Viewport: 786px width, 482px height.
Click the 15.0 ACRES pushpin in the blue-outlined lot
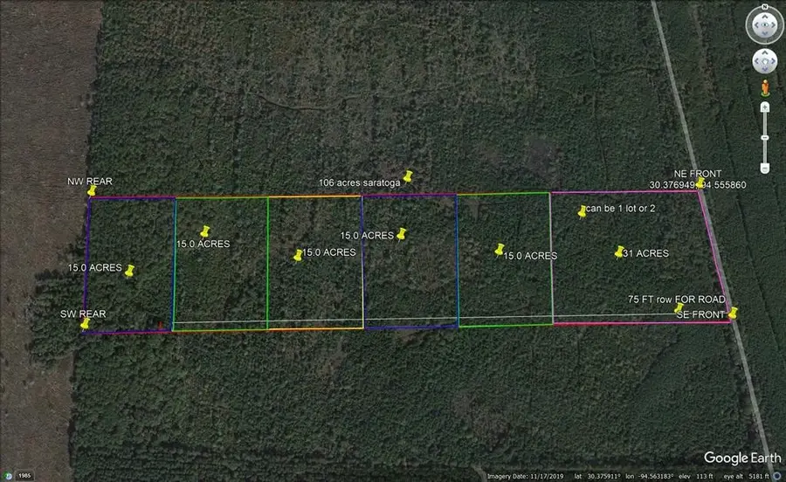pos(401,234)
